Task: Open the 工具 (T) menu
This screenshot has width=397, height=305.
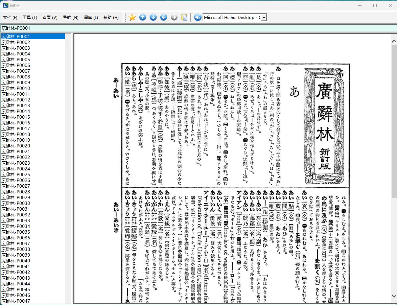Action: point(30,18)
